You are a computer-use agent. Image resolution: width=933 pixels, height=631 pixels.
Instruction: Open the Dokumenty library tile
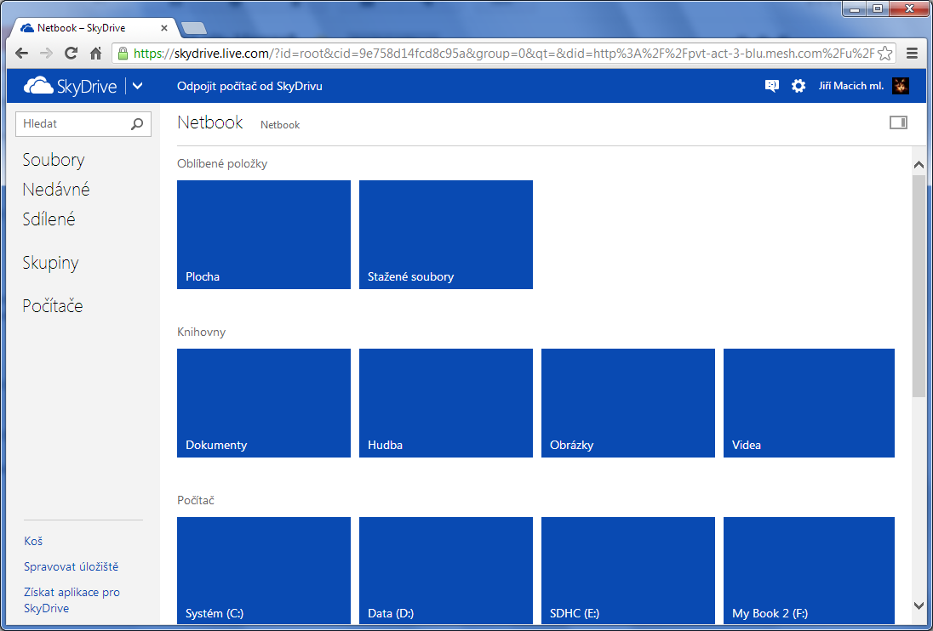[264, 403]
